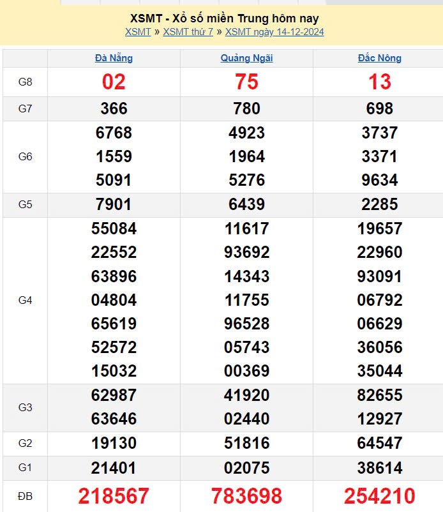The height and width of the screenshot is (512, 443).
Task: Click the heading Xổ số miền Trung hôm nay
Action: point(224,19)
